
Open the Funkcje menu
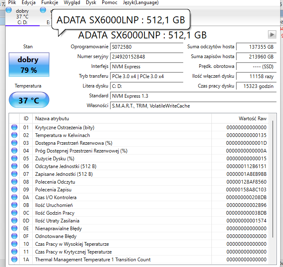(49, 2)
